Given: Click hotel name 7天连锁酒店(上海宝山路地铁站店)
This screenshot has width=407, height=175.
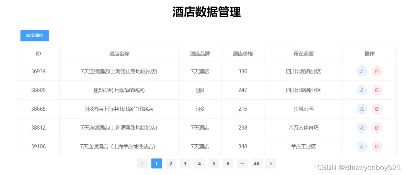Looking at the screenshot, I should 119,71.
